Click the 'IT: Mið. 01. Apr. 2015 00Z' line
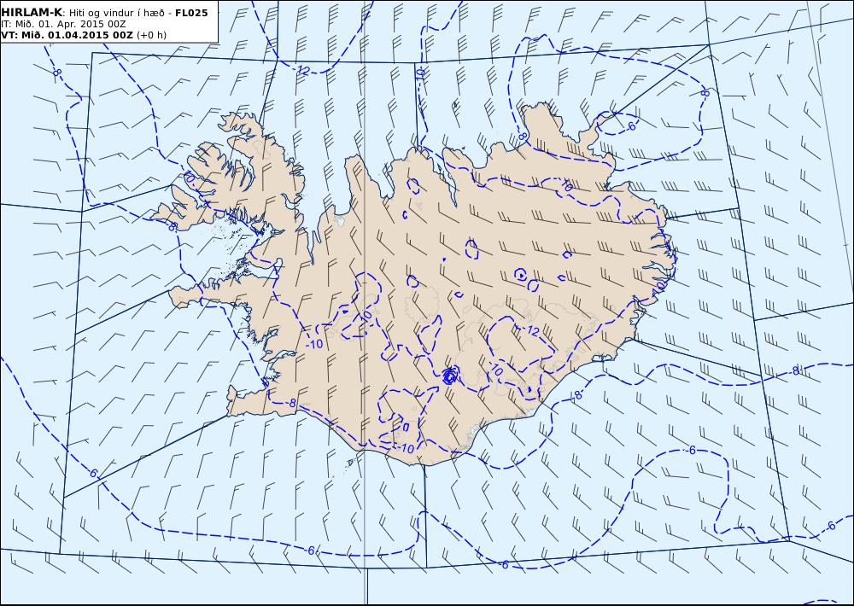Image resolution: width=854 pixels, height=606 pixels. pos(64,24)
